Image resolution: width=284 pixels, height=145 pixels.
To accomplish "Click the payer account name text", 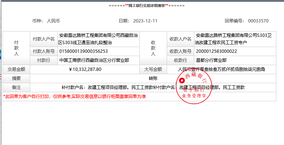I will (97, 39).
